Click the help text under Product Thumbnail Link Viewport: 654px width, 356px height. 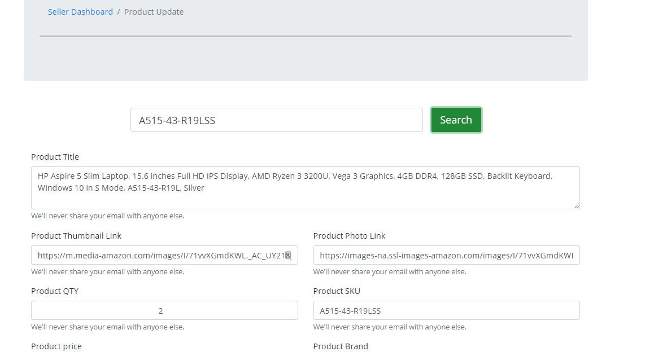pyautogui.click(x=108, y=272)
